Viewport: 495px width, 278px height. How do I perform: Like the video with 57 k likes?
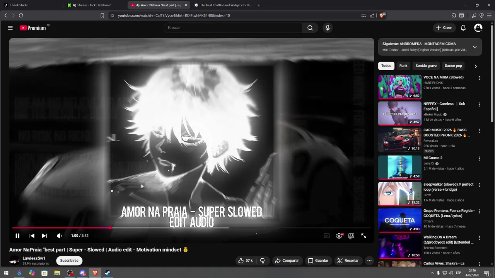(245, 261)
